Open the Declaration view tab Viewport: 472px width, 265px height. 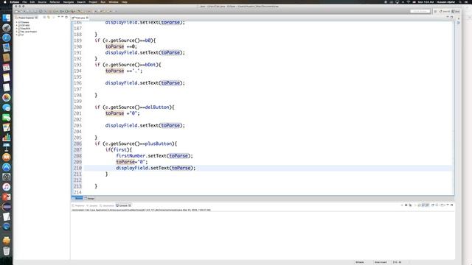107,205
